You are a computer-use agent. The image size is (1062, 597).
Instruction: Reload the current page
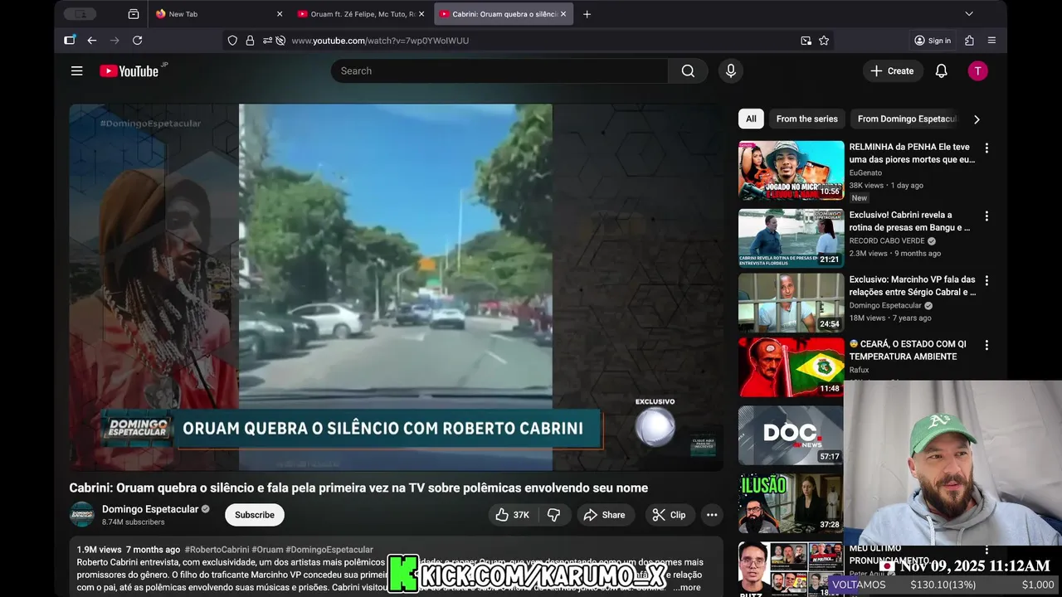(x=138, y=41)
